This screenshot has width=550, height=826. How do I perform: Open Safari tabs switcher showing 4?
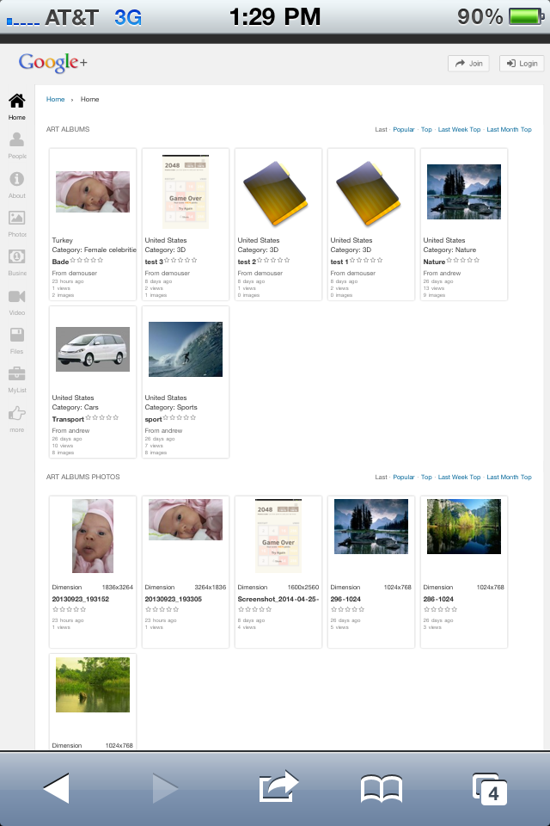tap(490, 789)
